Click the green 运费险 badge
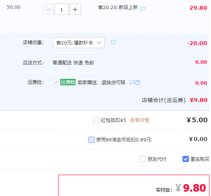211x196 pixels. point(68,82)
